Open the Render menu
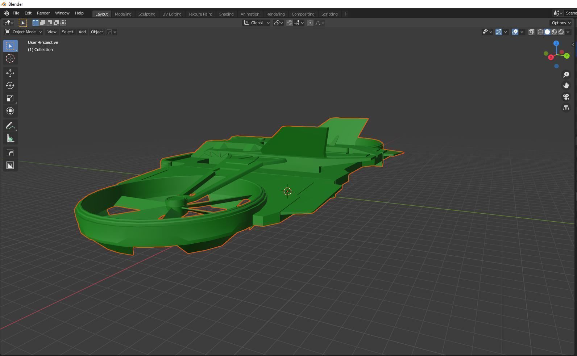The height and width of the screenshot is (356, 577). (43, 13)
